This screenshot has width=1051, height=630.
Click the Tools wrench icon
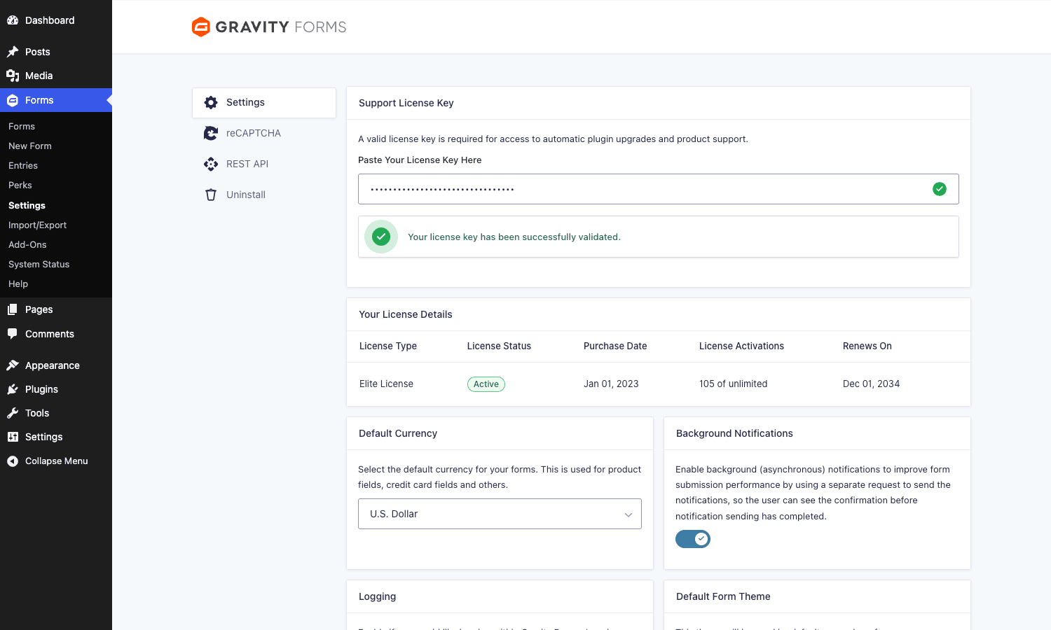(13, 413)
